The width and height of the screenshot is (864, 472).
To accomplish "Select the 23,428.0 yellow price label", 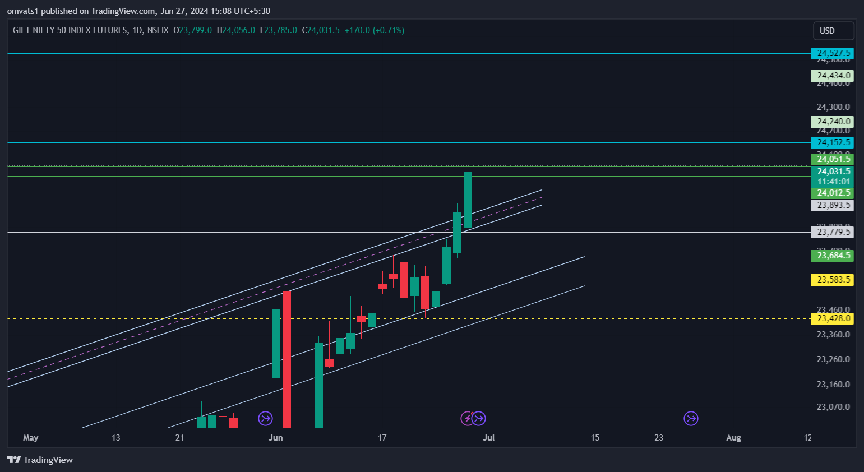I will pos(833,318).
